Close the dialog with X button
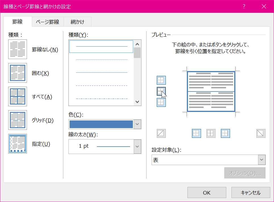Screen dimensions: 274x202 [x=264, y=7]
